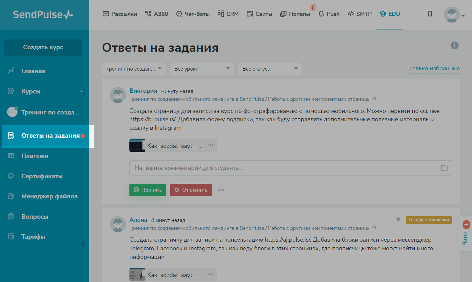
Task: Open the course filter dropdown Тренинг по создан...
Action: [x=134, y=69]
